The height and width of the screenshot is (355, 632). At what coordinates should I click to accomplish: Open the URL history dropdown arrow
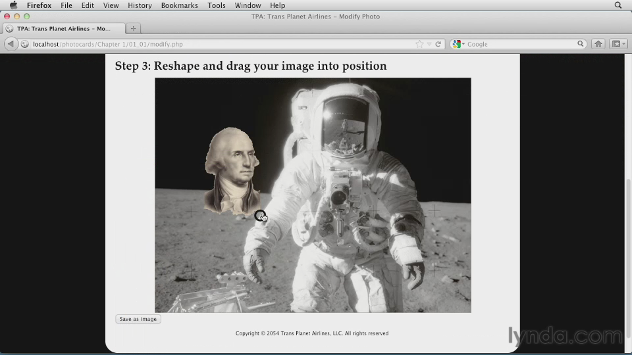tap(429, 44)
